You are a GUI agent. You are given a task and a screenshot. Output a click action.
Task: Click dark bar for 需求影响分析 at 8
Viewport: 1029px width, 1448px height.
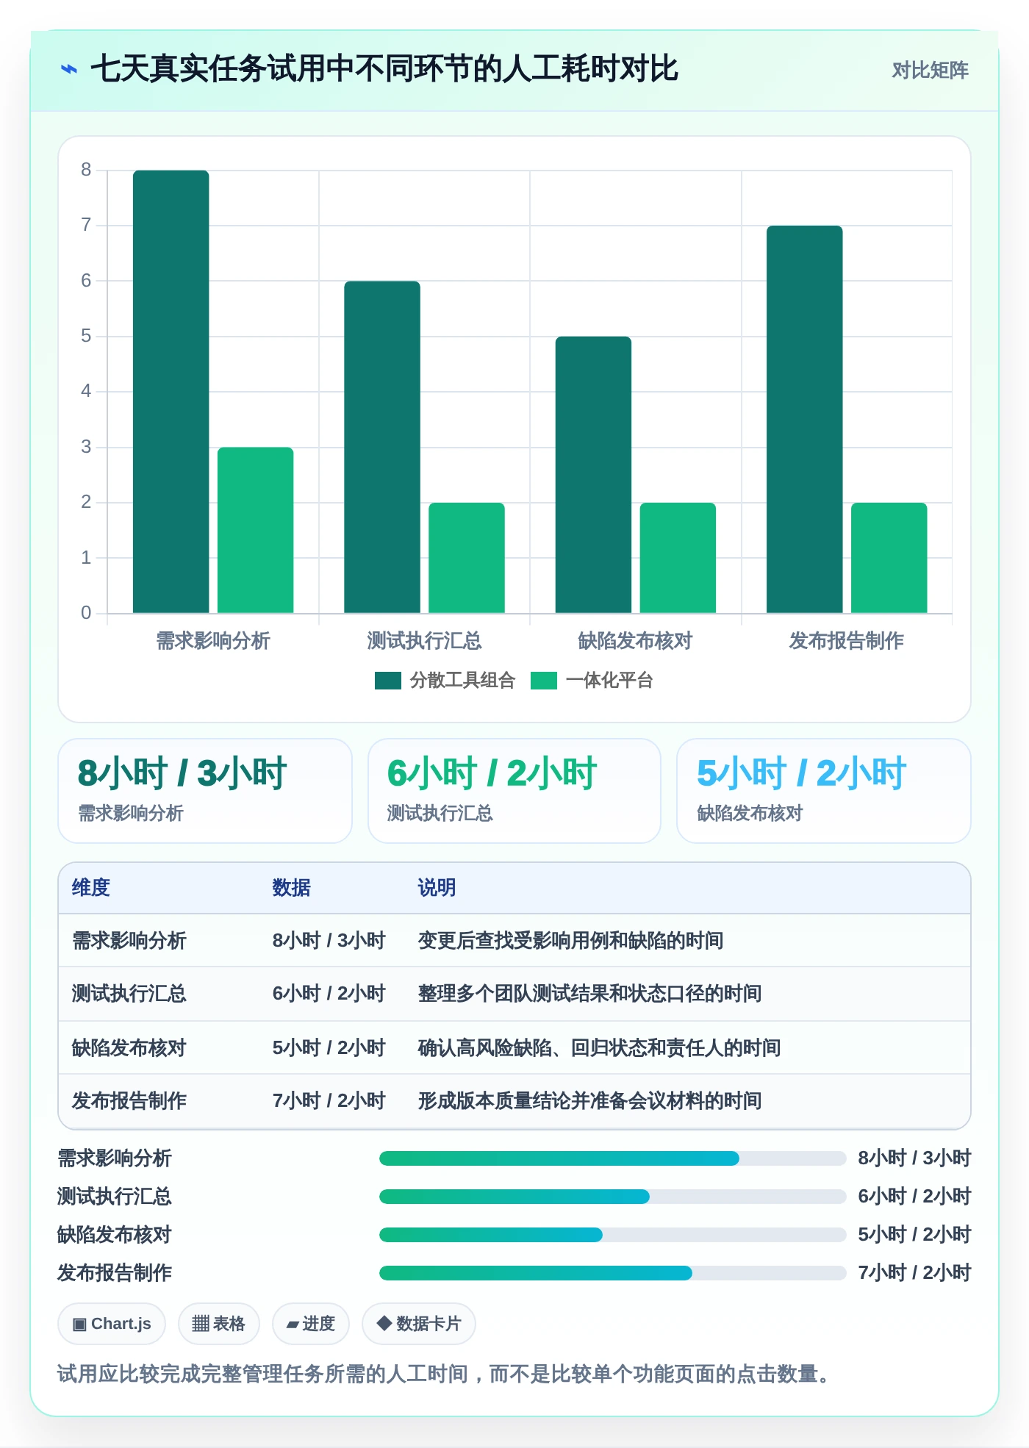171,392
